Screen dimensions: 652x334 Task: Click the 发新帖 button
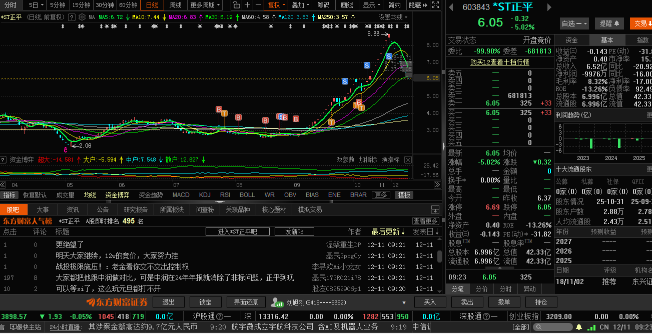(x=294, y=231)
